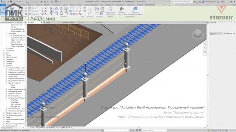Open the Системы ribbon tab
The image size is (236, 132).
38,5
